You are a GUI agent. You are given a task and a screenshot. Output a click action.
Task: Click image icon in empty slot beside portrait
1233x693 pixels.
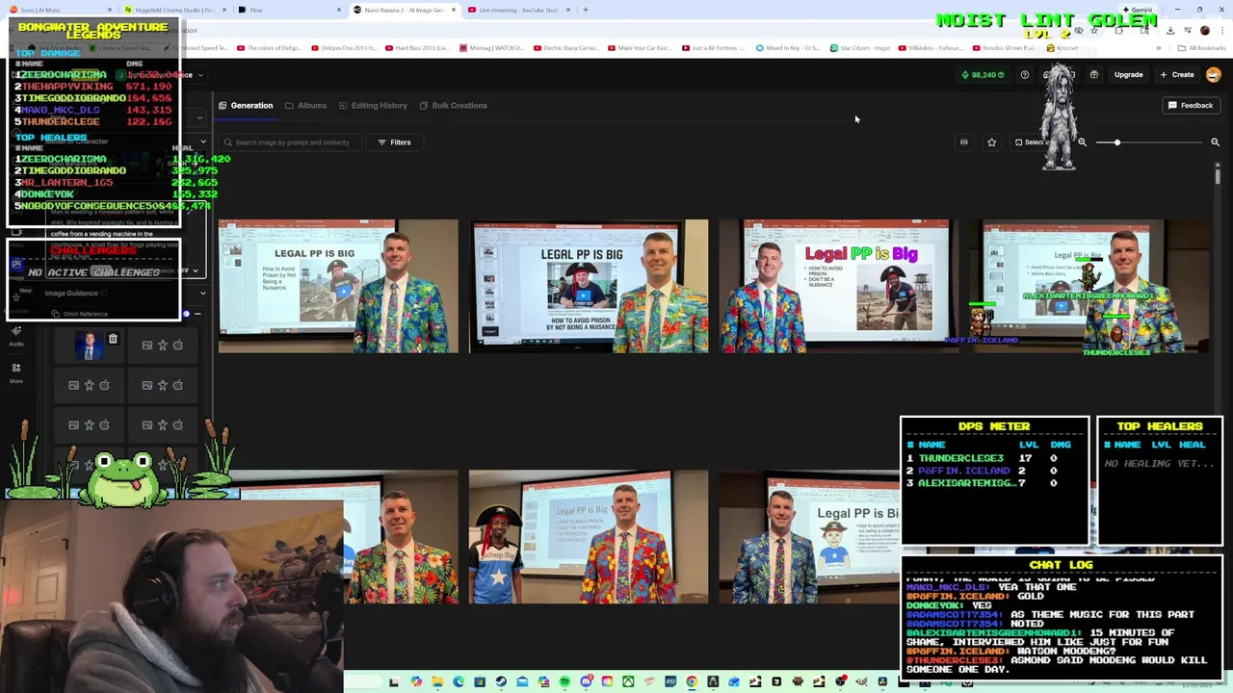(147, 345)
